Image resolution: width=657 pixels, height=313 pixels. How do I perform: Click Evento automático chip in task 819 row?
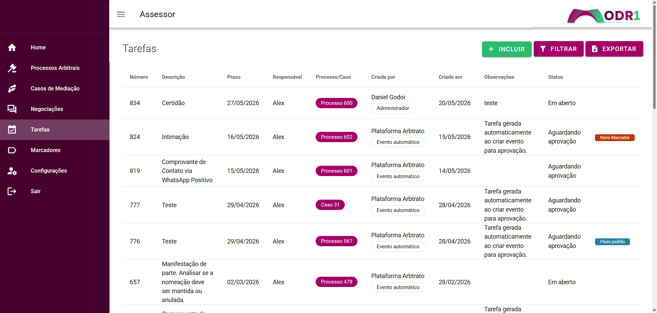tap(398, 176)
